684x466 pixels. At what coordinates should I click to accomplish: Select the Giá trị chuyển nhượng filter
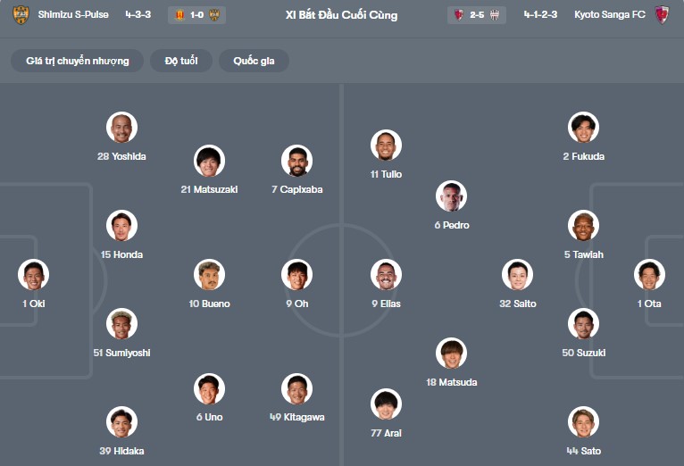78,61
